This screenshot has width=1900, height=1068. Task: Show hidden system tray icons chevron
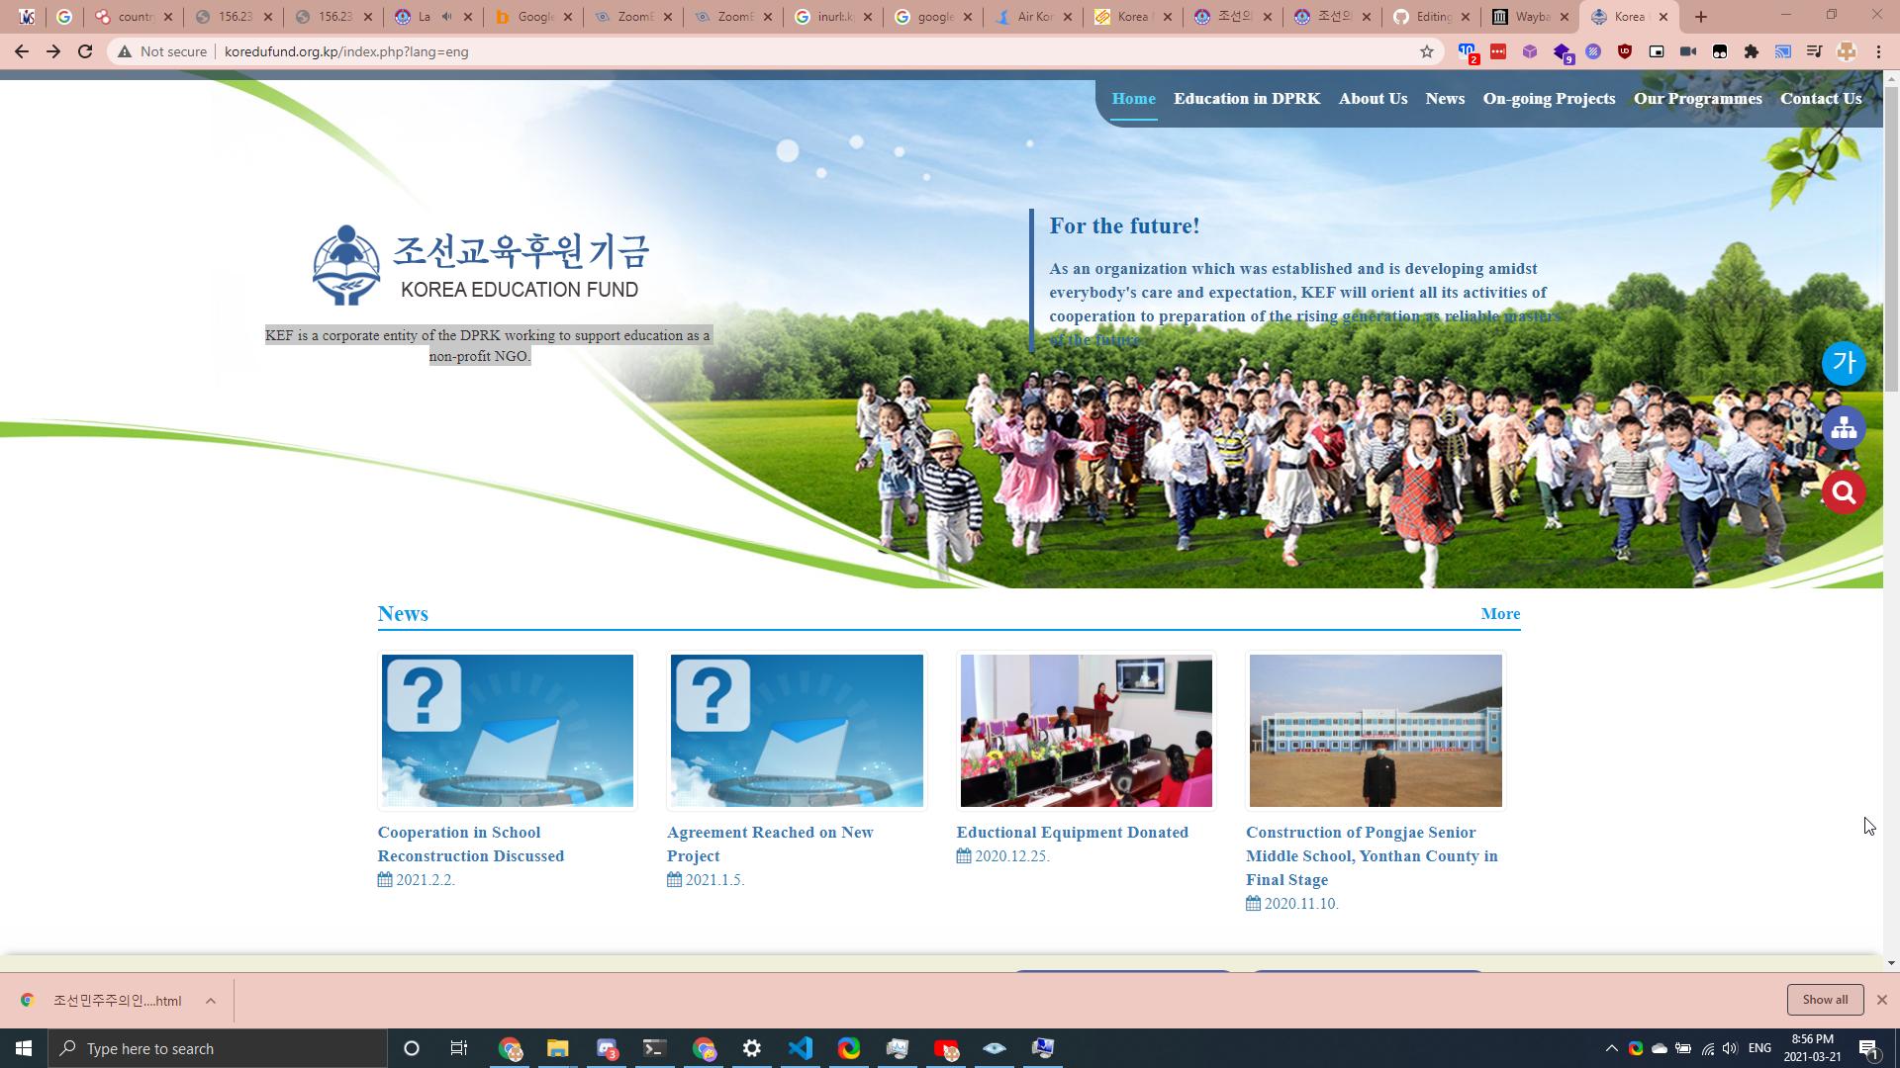coord(1611,1048)
